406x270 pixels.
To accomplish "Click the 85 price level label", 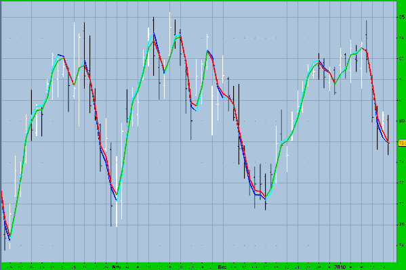I will coord(402,17).
